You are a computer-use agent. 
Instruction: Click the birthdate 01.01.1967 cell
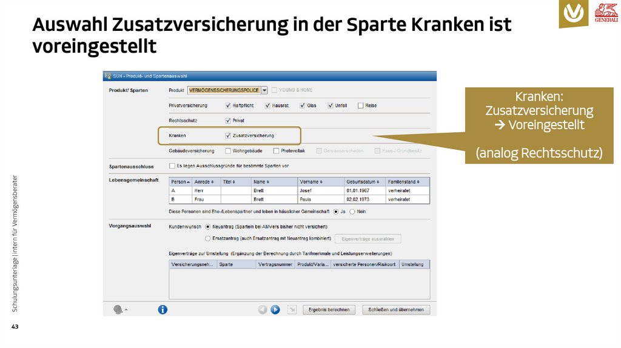364,191
